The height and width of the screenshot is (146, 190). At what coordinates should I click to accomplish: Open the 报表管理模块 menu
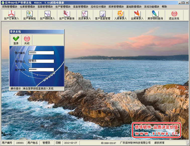click(x=116, y=7)
